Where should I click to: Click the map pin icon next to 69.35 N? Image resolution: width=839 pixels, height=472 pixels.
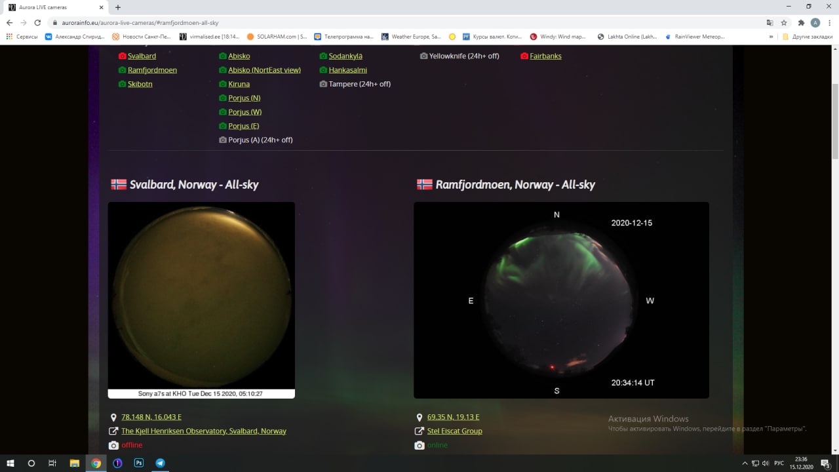point(419,418)
